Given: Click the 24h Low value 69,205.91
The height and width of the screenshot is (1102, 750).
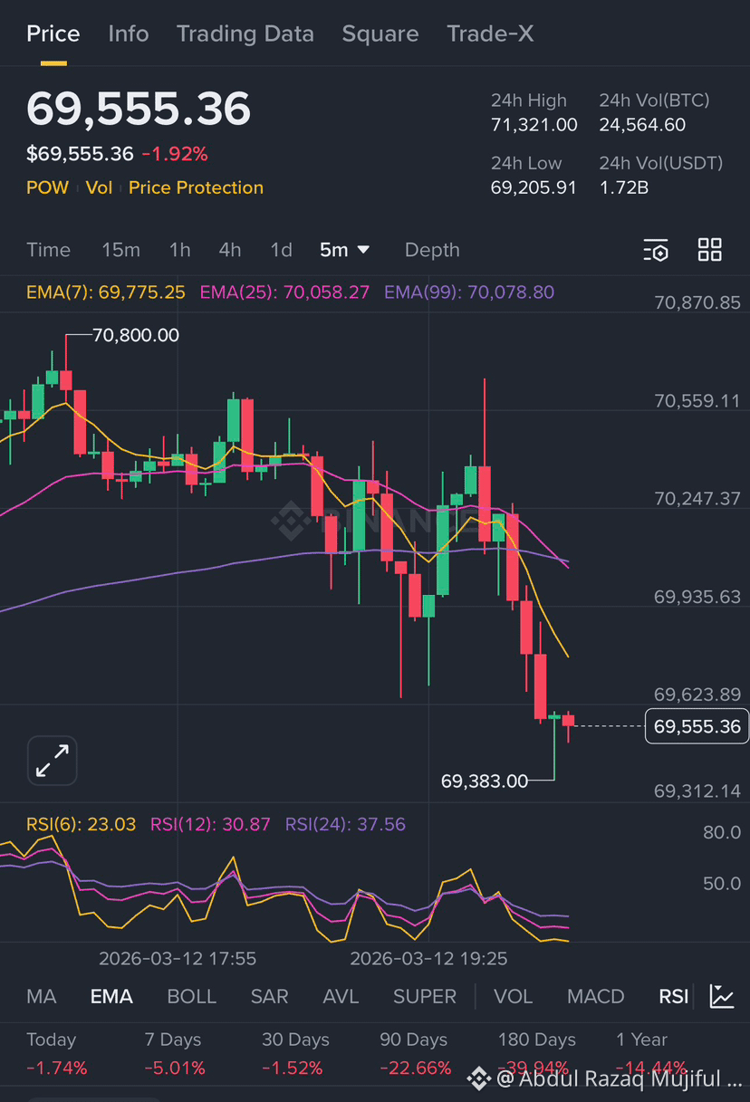Looking at the screenshot, I should pyautogui.click(x=534, y=187).
